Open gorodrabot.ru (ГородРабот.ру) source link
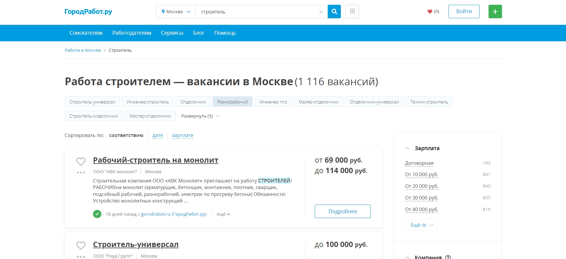 (x=174, y=214)
